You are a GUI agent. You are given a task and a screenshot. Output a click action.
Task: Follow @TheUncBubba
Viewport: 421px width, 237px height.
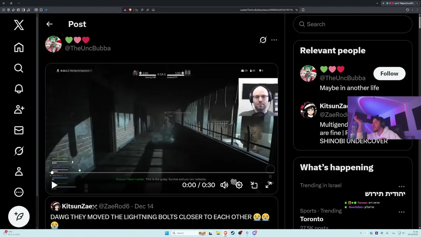[389, 73]
